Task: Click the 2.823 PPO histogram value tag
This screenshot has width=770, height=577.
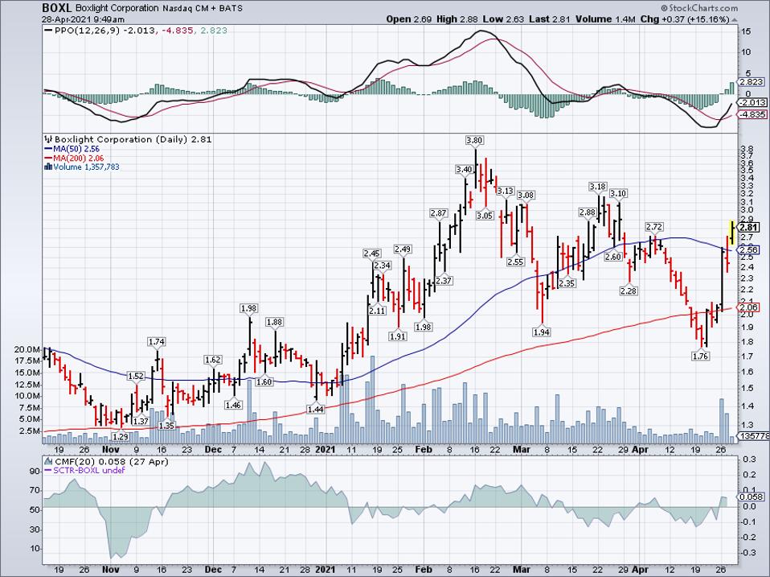Action: pyautogui.click(x=752, y=82)
